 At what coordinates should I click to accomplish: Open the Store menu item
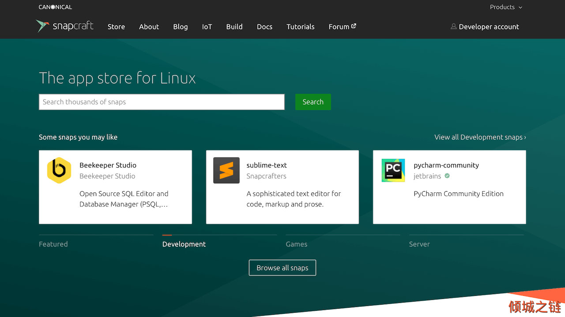[x=116, y=26]
